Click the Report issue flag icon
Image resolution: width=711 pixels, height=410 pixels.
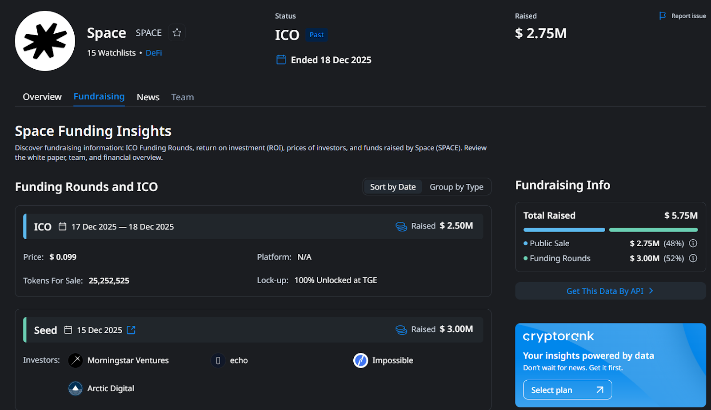663,16
